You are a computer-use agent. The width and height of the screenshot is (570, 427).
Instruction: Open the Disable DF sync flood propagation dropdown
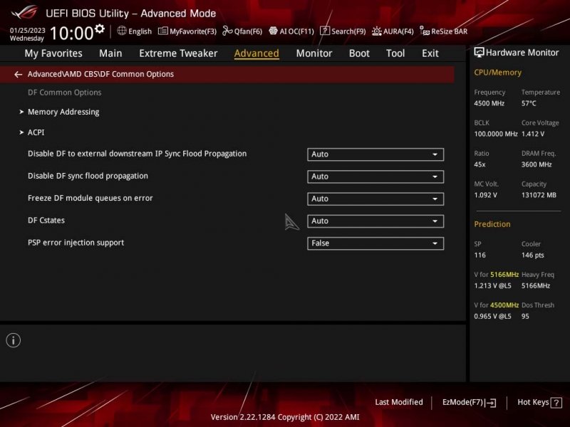point(375,176)
